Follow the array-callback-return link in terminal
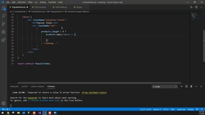Screen dimensions: 205x115 (x=94, y=93)
